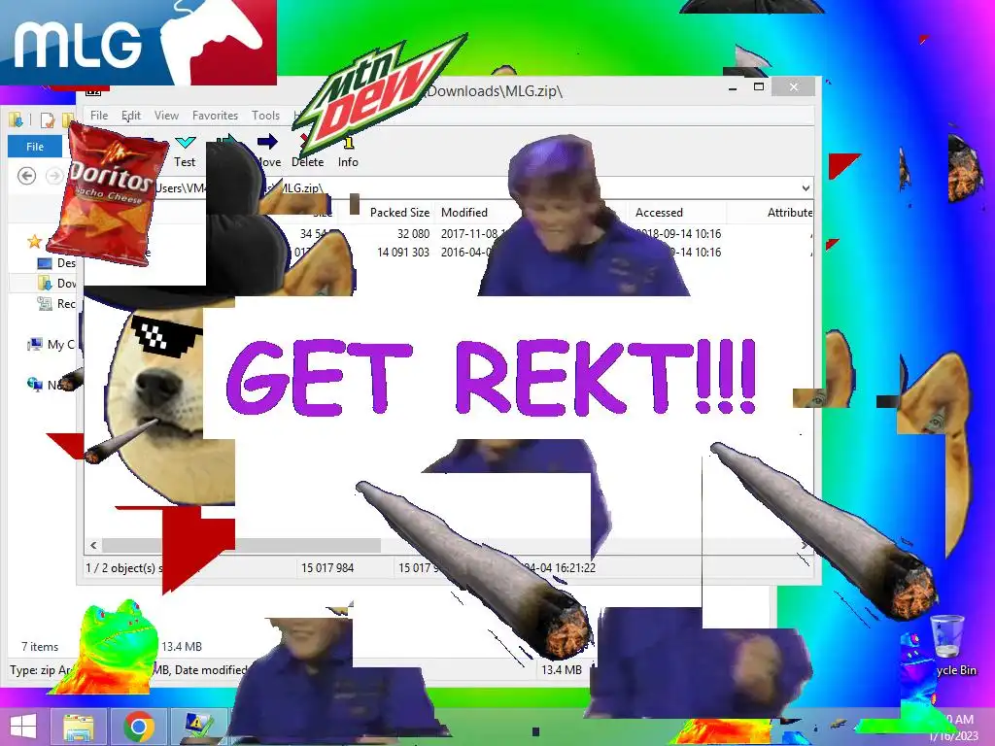This screenshot has width=995, height=746.
Task: Select the packed size 14 091 303 cell
Action: [x=403, y=252]
